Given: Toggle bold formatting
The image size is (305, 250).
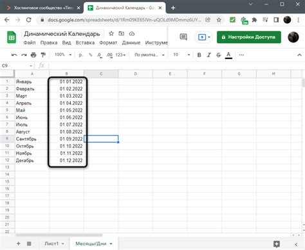Looking at the screenshot, I should (x=199, y=55).
